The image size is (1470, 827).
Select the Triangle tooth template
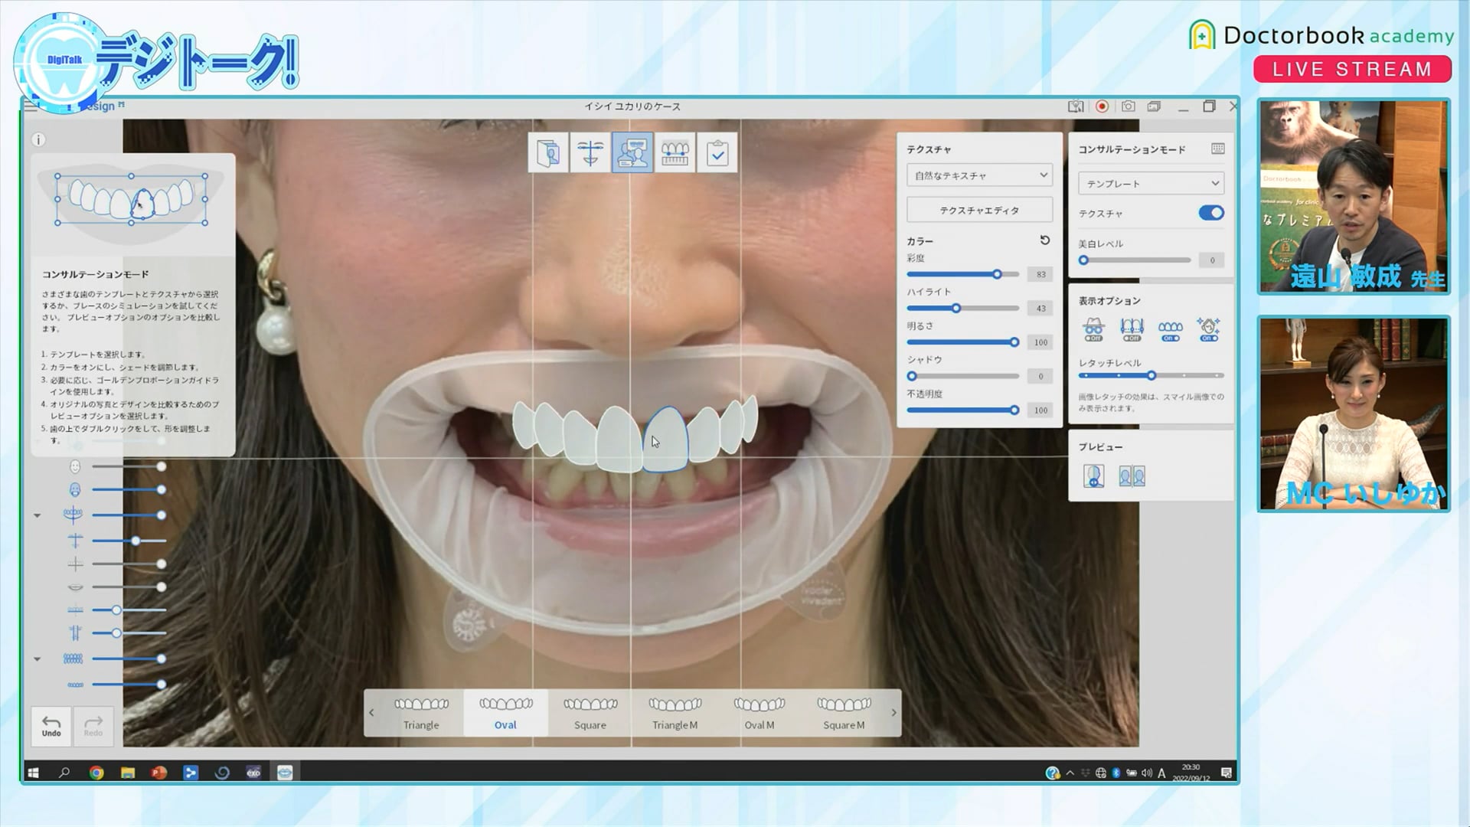coord(421,713)
